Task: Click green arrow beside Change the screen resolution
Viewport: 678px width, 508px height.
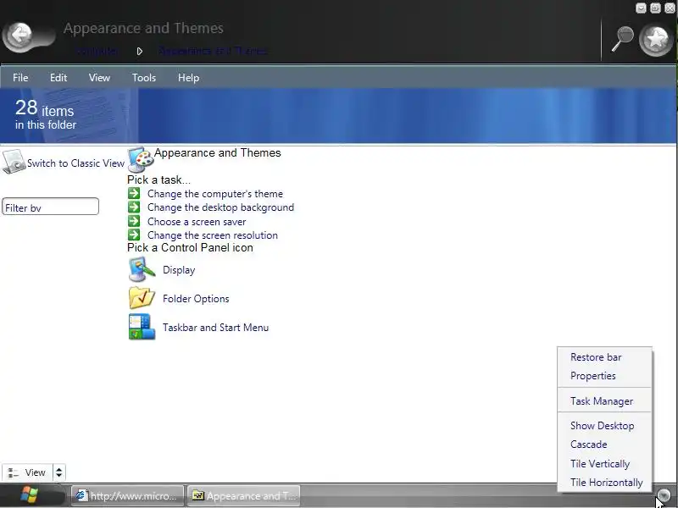Action: pyautogui.click(x=134, y=235)
